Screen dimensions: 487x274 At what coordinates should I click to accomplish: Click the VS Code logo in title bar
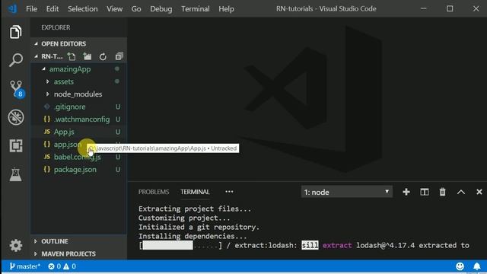tap(13, 8)
